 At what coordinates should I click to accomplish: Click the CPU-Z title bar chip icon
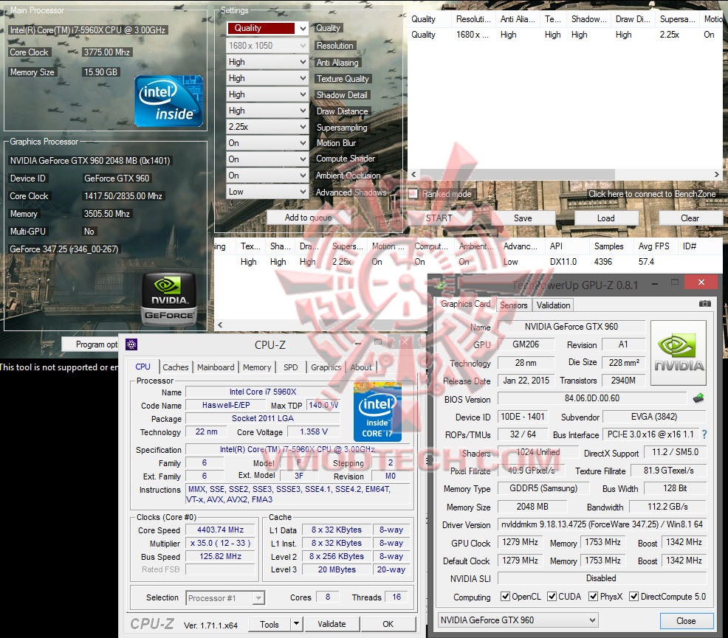pos(131,344)
